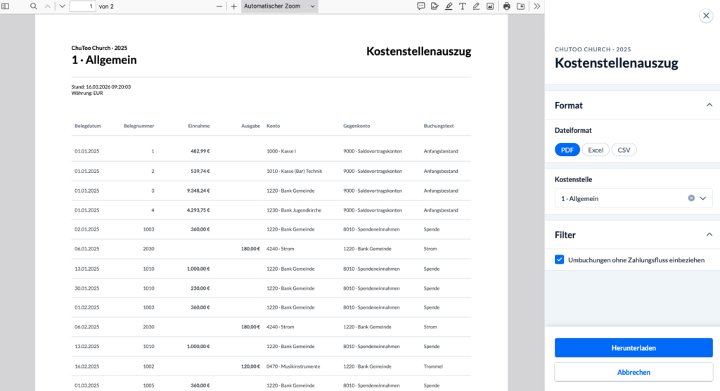720x391 pixels.
Task: Click the Belegnummer column header
Action: coord(139,126)
